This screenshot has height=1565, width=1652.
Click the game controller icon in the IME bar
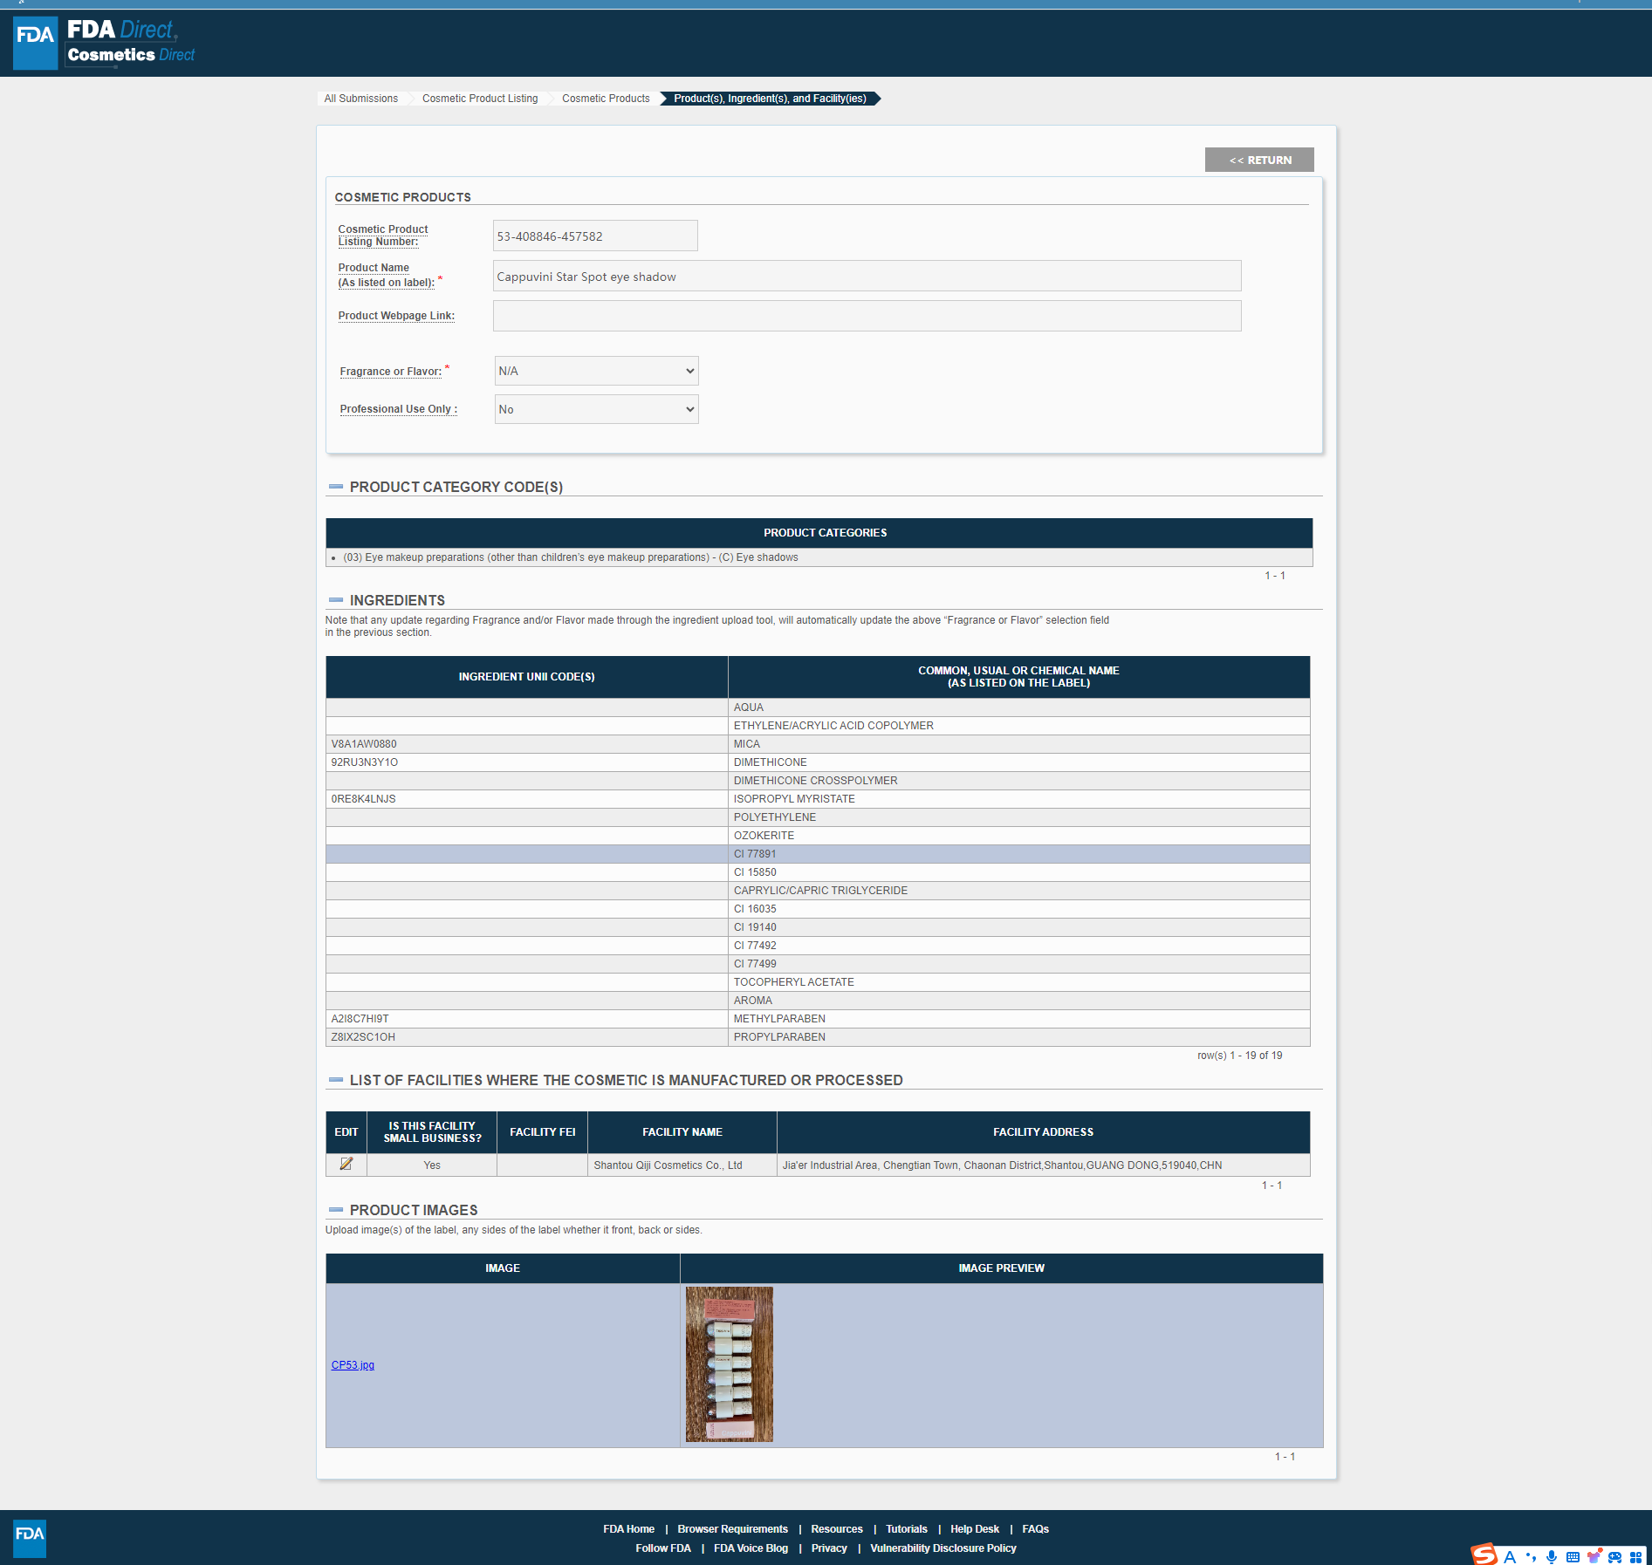[1614, 1557]
